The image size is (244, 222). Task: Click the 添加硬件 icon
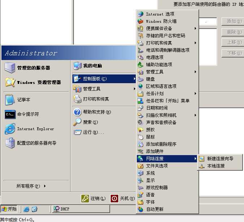point(140,151)
